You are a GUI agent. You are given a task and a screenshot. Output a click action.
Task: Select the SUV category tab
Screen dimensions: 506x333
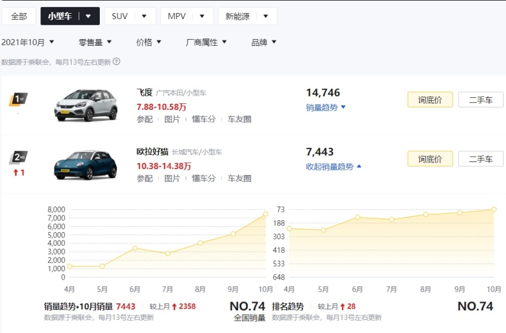click(x=119, y=16)
